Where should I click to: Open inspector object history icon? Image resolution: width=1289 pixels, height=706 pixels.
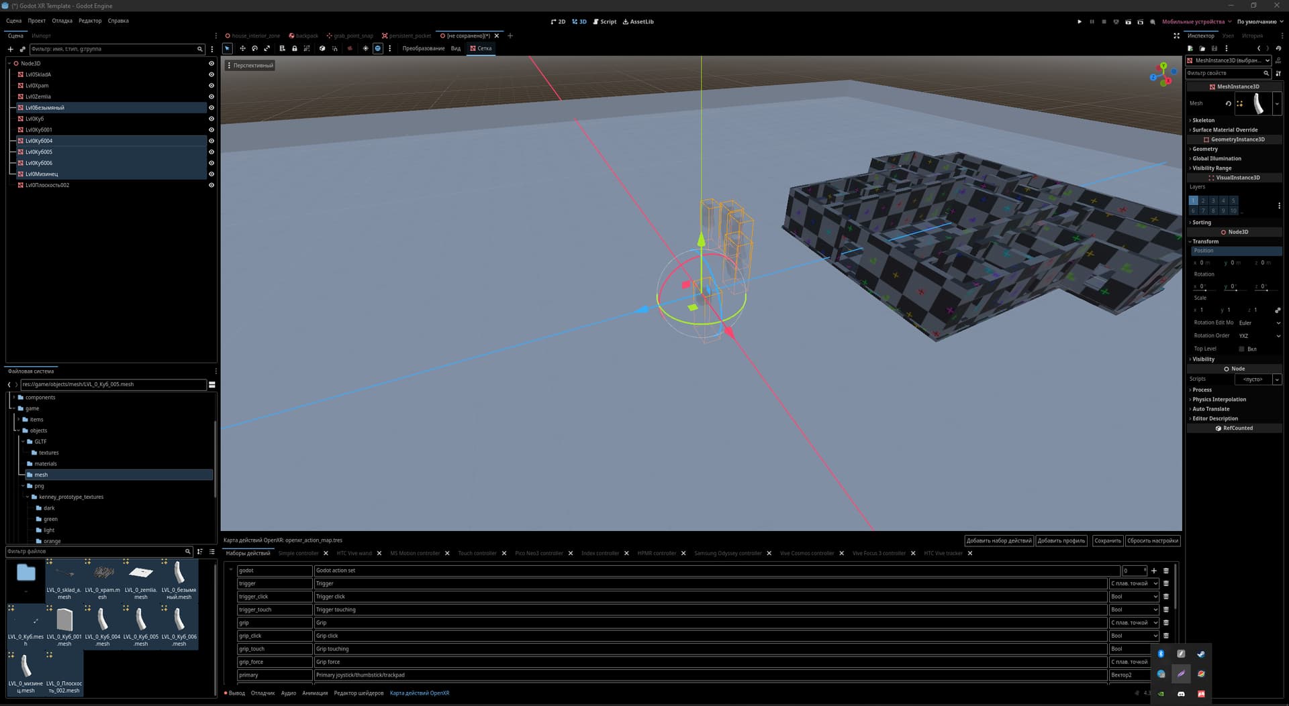pos(1278,48)
